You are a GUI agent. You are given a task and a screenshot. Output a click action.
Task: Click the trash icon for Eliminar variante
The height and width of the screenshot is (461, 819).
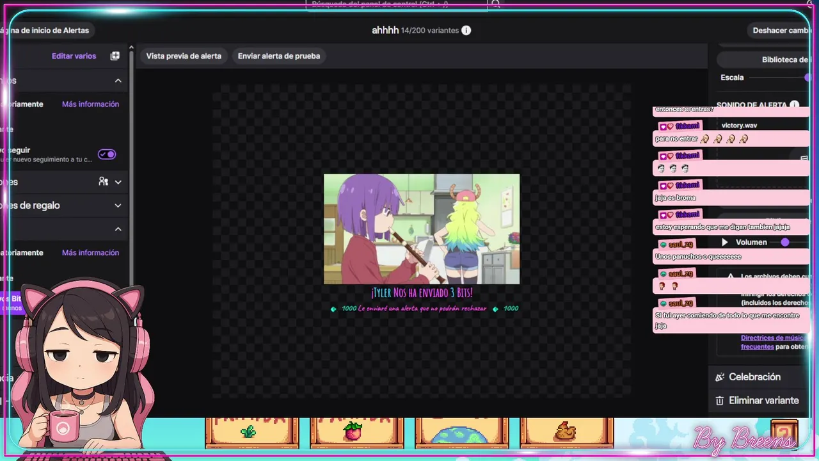pyautogui.click(x=720, y=400)
